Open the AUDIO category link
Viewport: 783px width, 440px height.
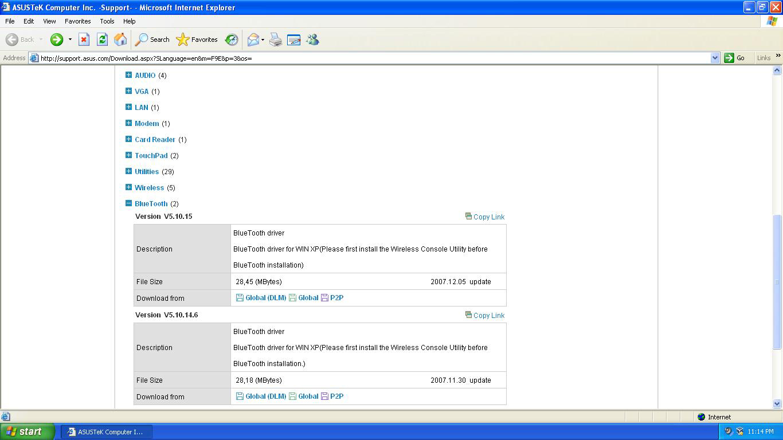point(145,75)
